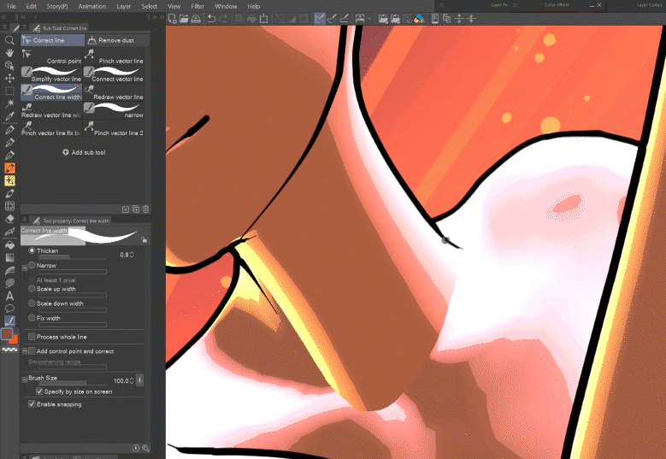Select the Narrow radio option
Screen dimensions: 666x459
click(x=32, y=265)
